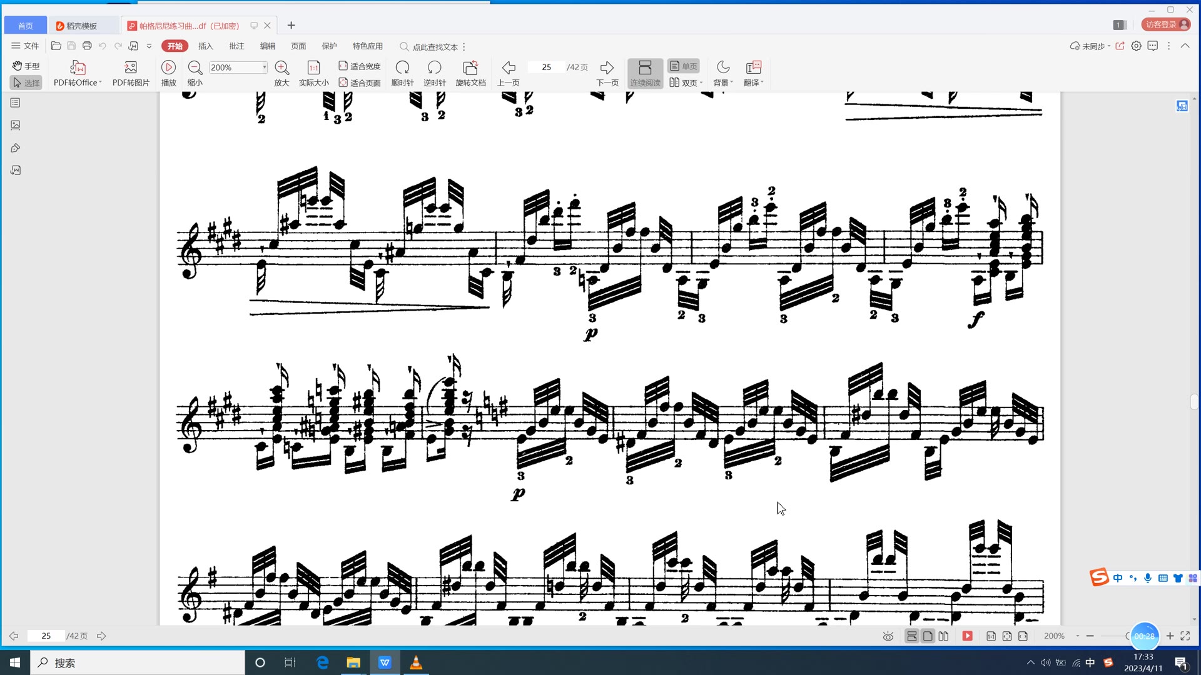Expand the 双页 dropdown arrow
This screenshot has width=1201, height=675.
701,82
